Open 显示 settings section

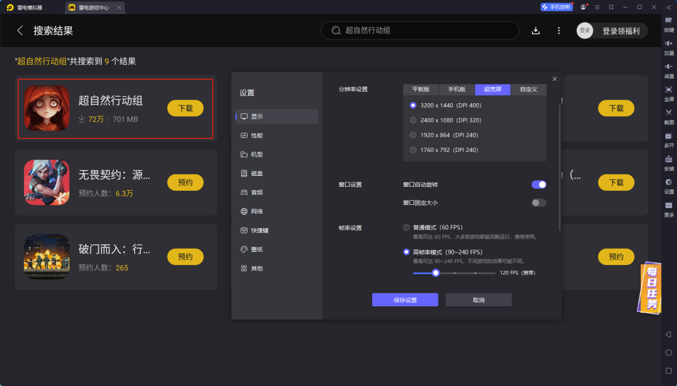click(276, 117)
